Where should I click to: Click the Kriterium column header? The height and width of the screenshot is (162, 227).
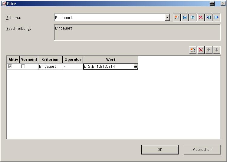50,60
